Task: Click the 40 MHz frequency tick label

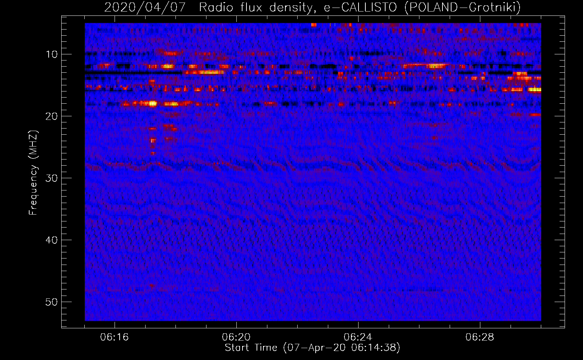Action: pos(52,240)
